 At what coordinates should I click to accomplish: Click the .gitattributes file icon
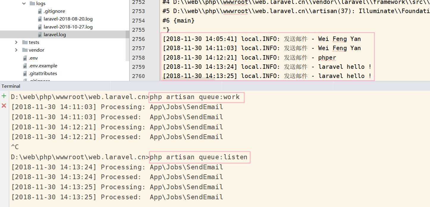point(25,73)
